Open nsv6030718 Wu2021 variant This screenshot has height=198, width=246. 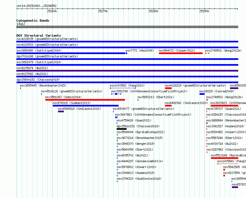pyautogui.click(x=222, y=144)
